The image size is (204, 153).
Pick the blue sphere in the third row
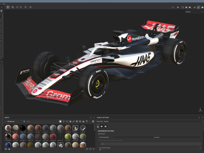(x=8, y=145)
